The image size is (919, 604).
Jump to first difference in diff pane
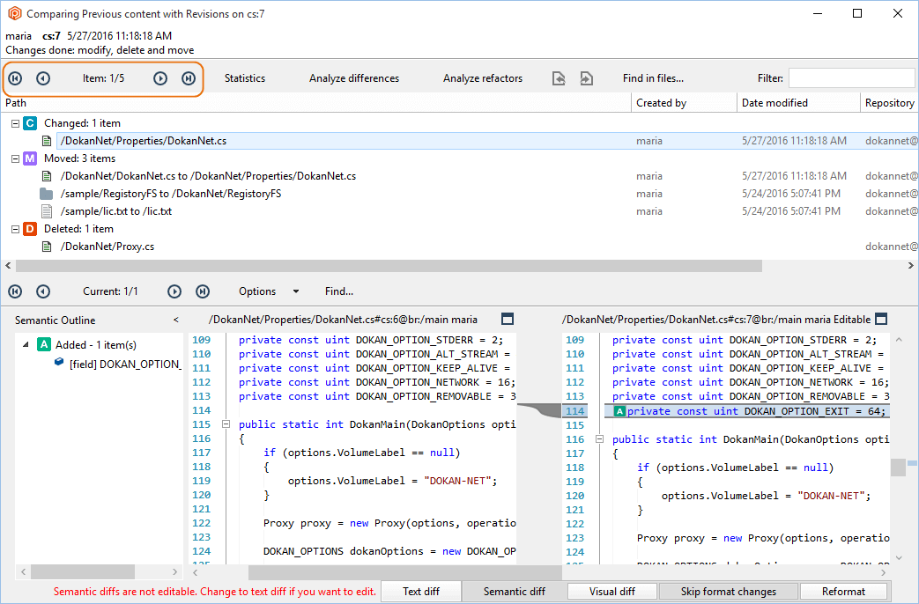point(15,291)
